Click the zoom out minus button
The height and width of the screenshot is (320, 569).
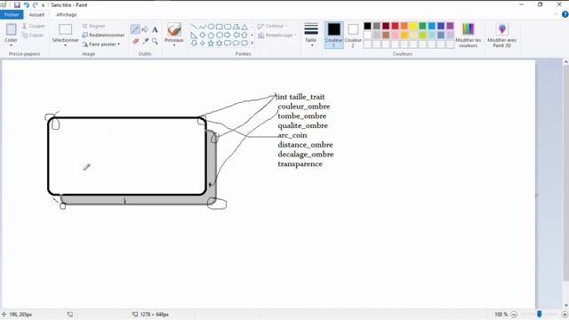[514, 314]
